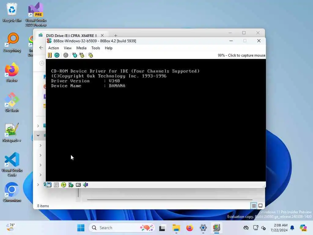Click the sound speaker icon in 86Box status bar
This screenshot has width=313, height=235.
[x=86, y=185]
